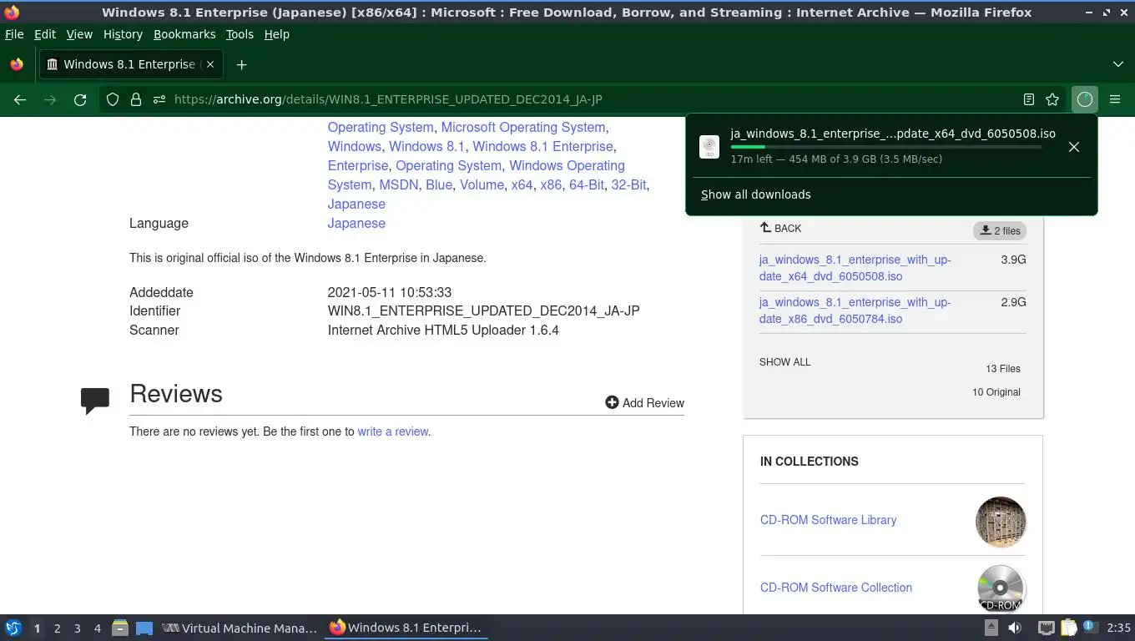Click the CD-ROM Software Library thumbnail
1135x641 pixels.
pos(1001,522)
